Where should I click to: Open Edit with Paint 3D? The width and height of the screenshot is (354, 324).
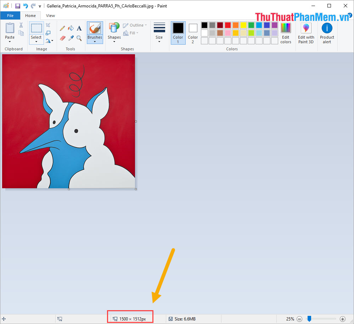(305, 33)
